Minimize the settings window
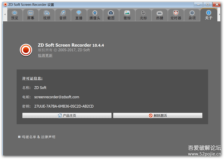This screenshot has width=224, height=159. tap(198, 5)
